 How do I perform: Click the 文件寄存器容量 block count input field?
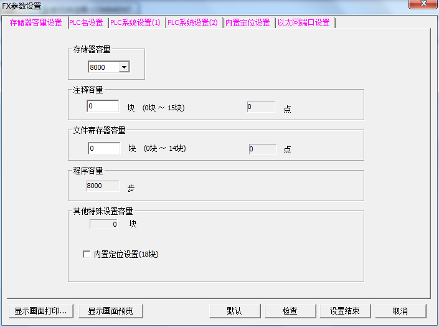click(104, 148)
